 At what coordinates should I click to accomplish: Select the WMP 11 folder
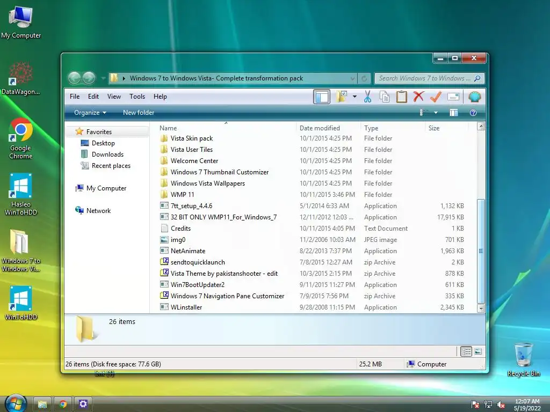coord(183,194)
